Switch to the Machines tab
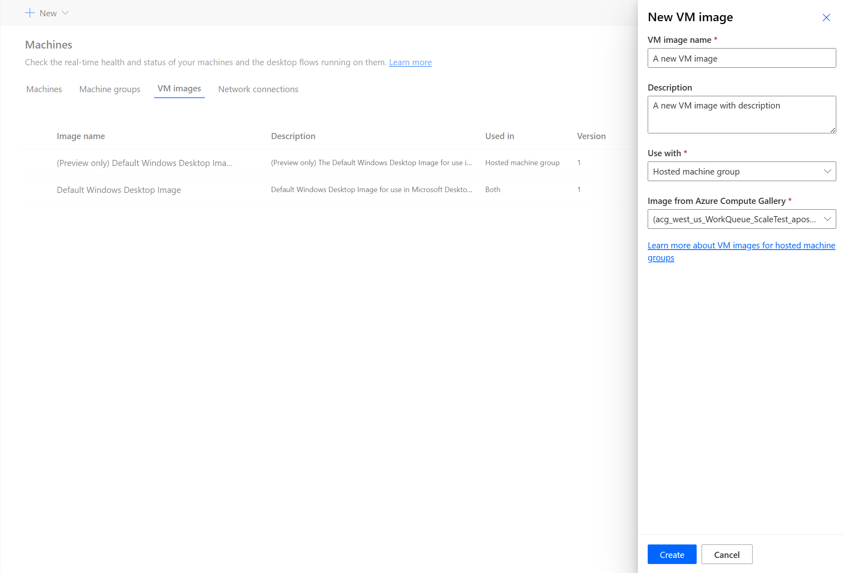 [44, 89]
